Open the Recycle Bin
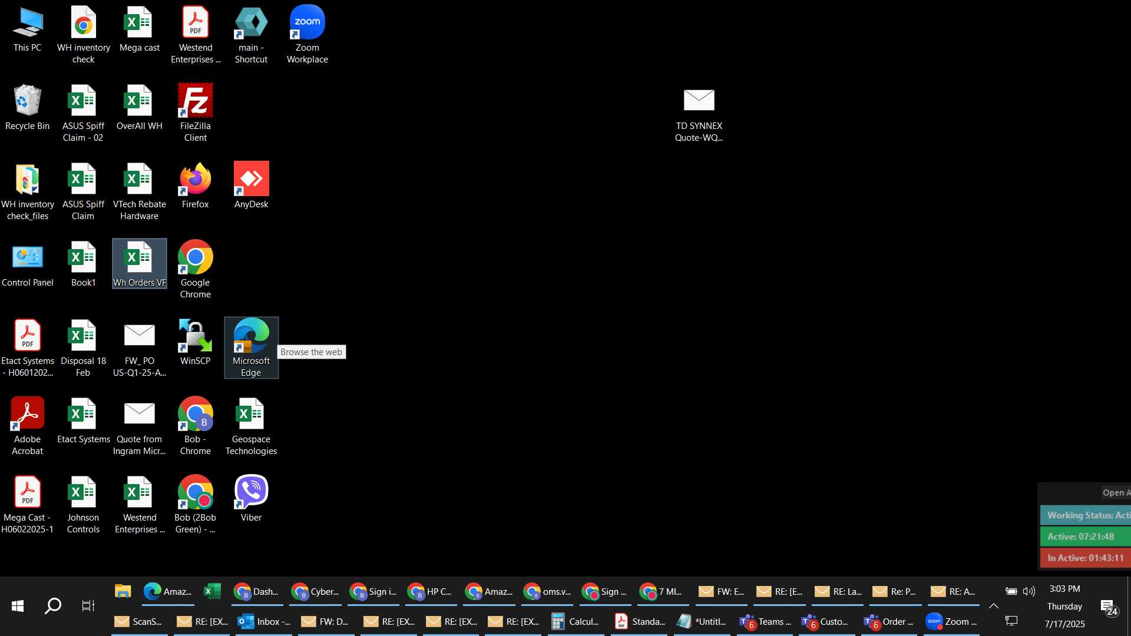Screen dimensions: 1131x636 point(27,108)
